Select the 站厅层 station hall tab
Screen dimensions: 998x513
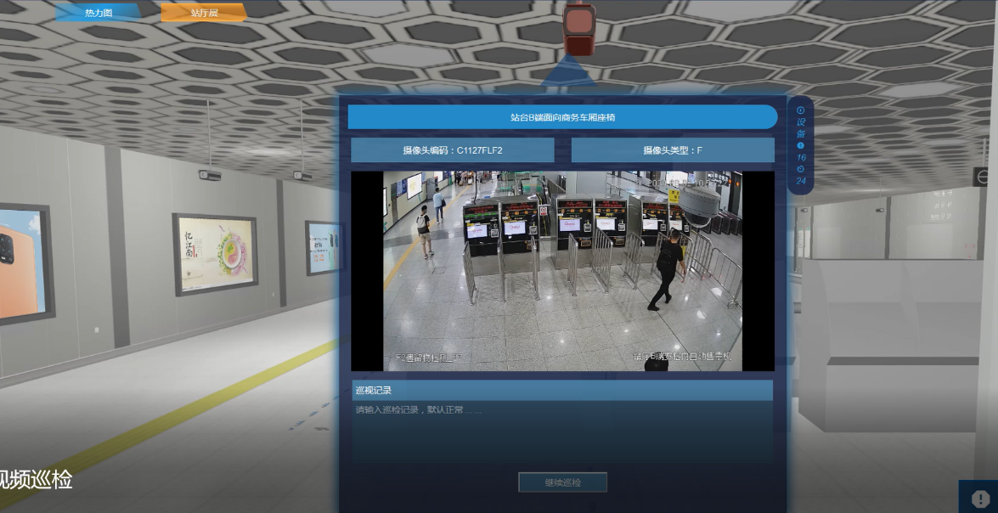pyautogui.click(x=204, y=13)
